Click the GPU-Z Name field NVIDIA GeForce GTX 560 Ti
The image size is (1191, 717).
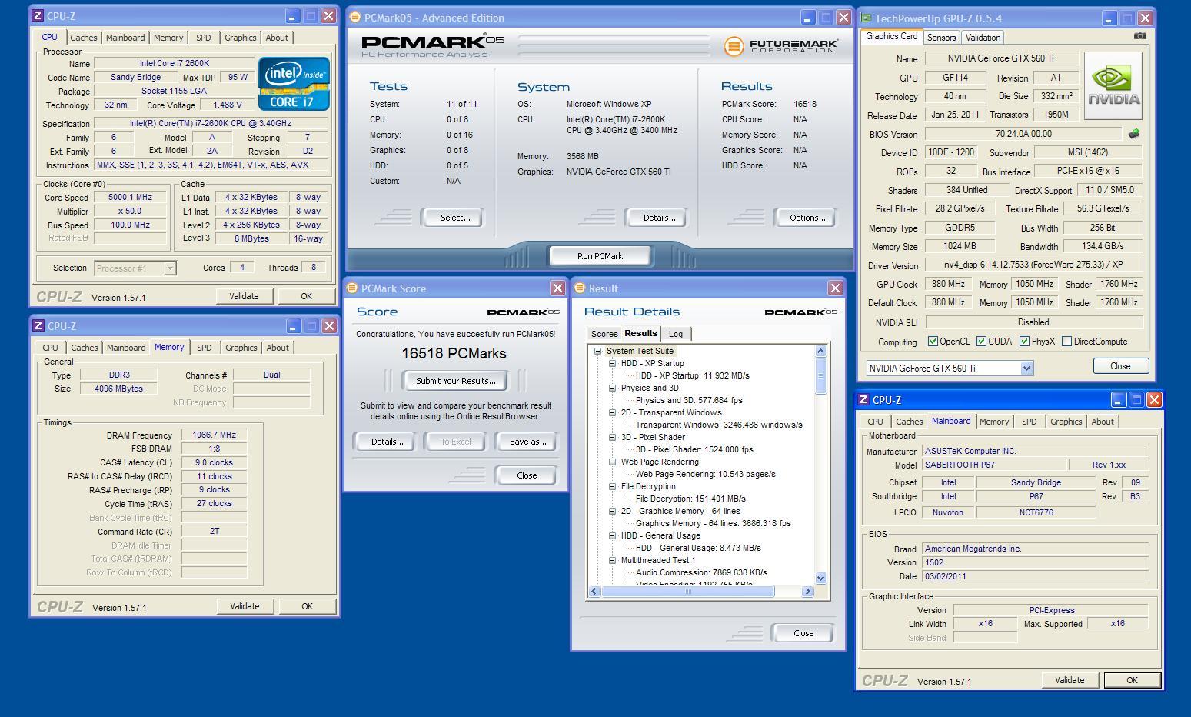click(1000, 58)
